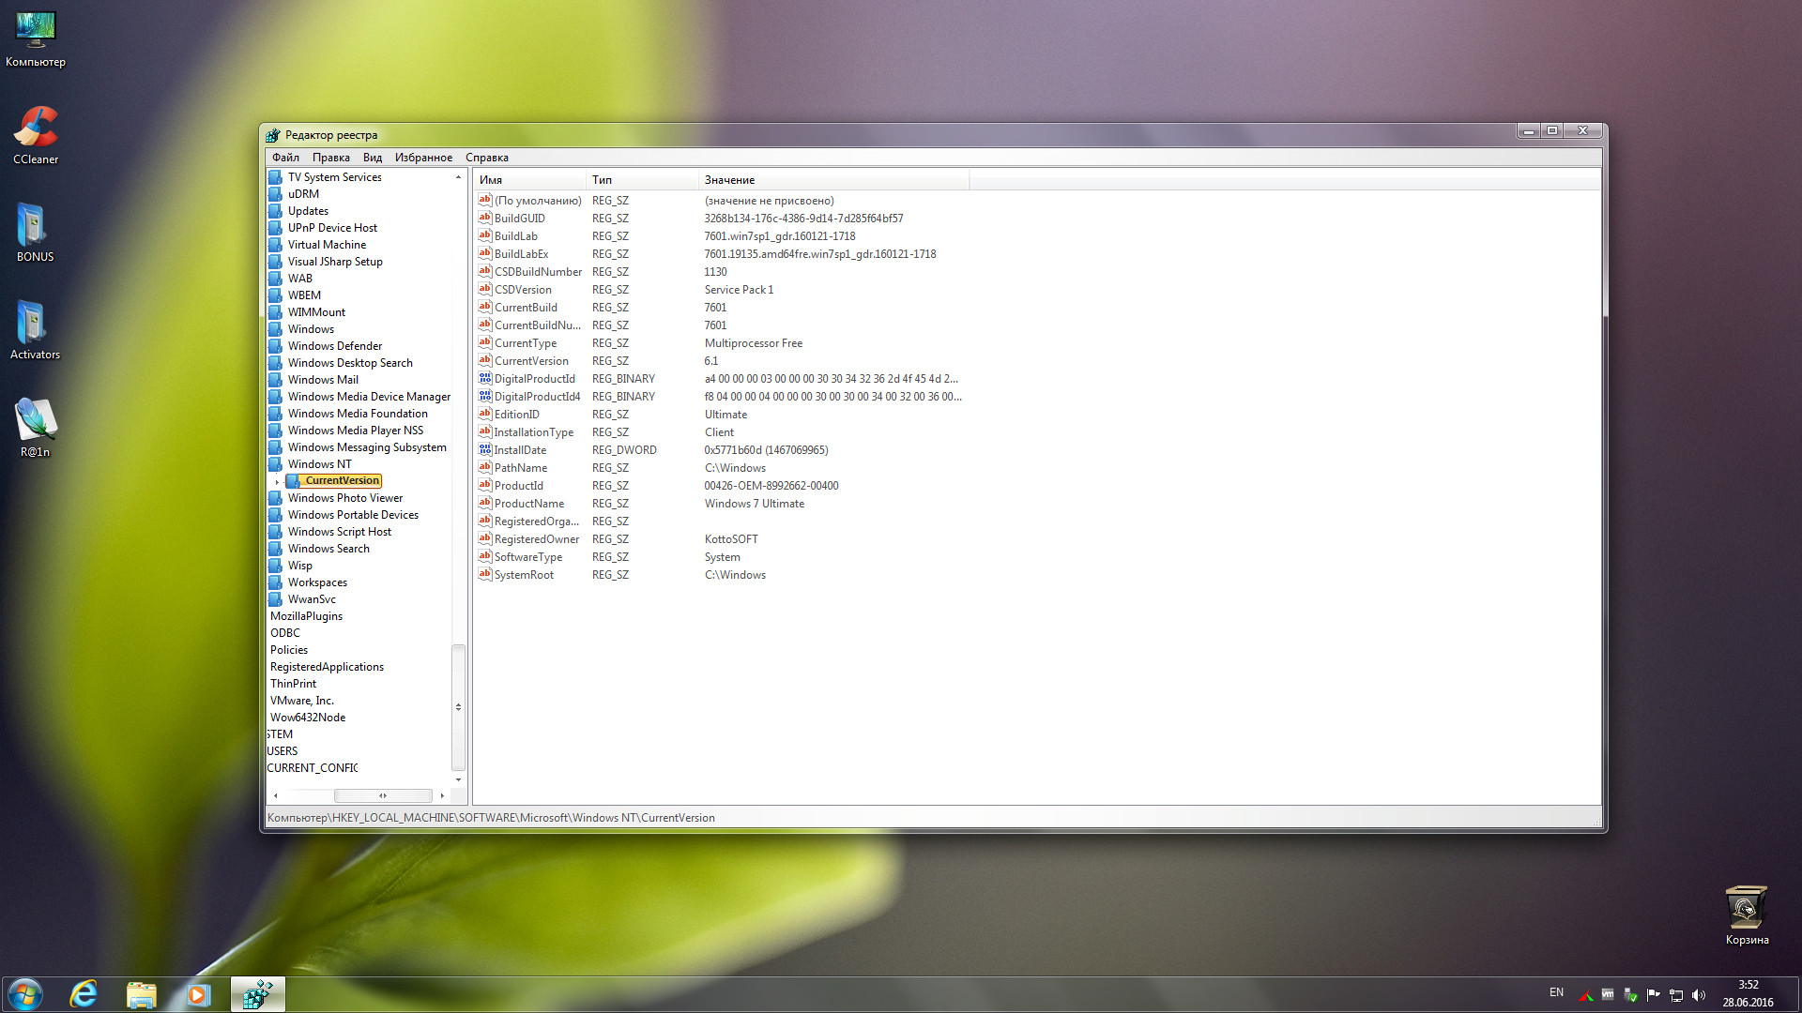Select the Windows NT key
This screenshot has height=1013, width=1802.
tap(319, 464)
